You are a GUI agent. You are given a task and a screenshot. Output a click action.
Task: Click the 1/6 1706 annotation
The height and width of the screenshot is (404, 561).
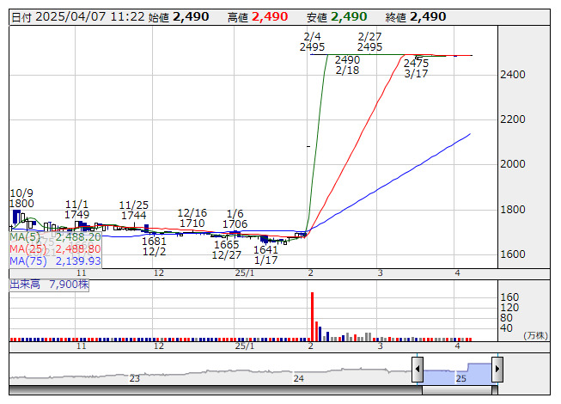pos(235,218)
